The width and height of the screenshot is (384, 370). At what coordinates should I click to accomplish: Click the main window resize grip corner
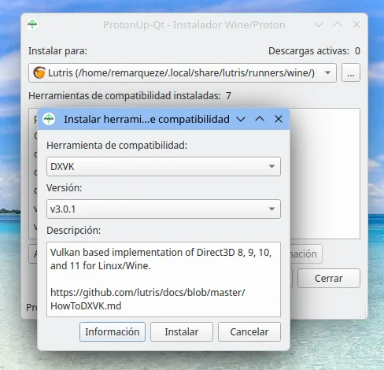tap(363, 313)
